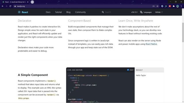Screen dimensions: 184x103
Task: Open the Languages link
Action: point(147,12)
